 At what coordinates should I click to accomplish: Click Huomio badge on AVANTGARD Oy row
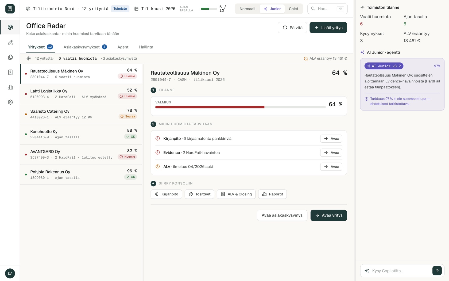[127, 157]
